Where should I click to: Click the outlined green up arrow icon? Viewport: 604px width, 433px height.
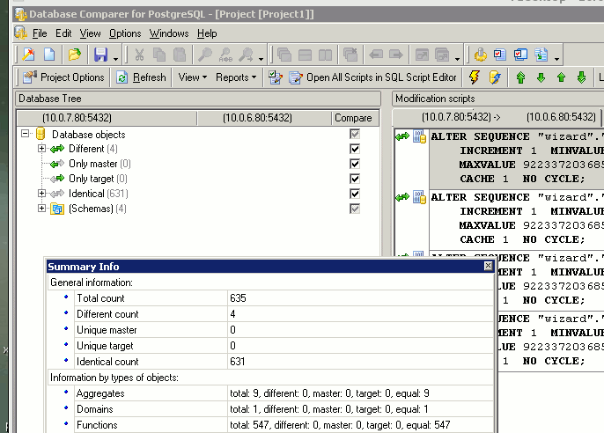[x=521, y=77]
